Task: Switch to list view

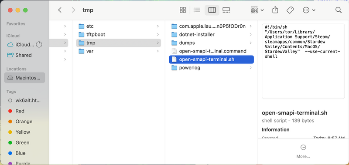Action: [197, 10]
